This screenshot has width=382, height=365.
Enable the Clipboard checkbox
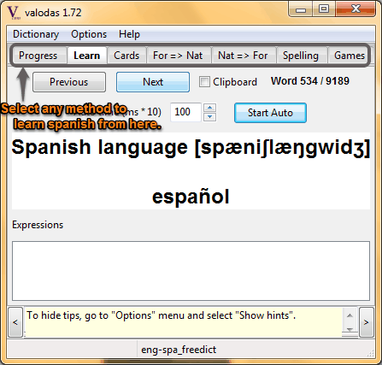click(204, 82)
